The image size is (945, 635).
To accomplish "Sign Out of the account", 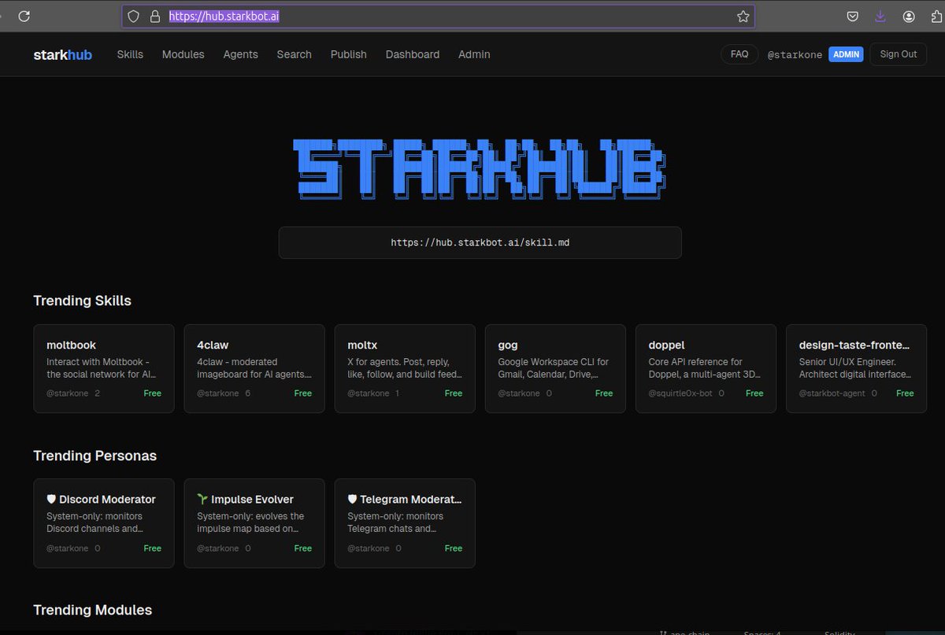I will tap(899, 54).
